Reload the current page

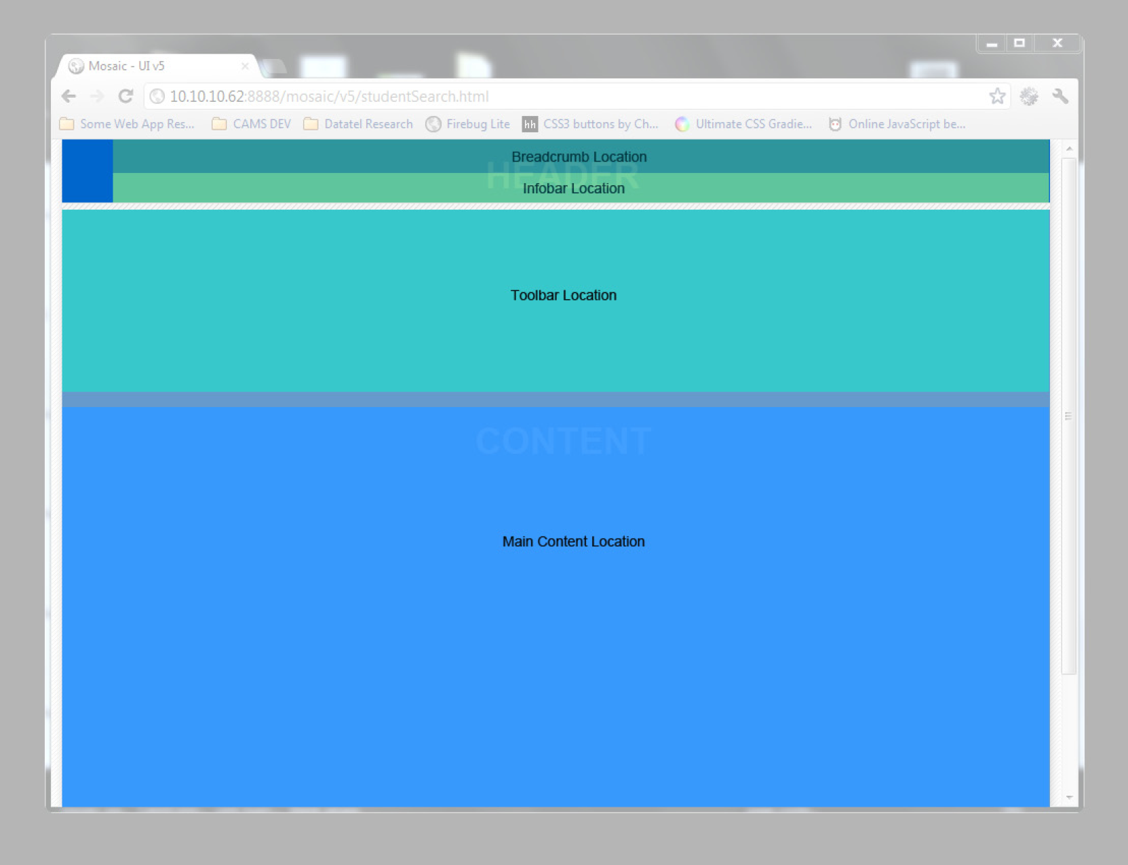(x=125, y=96)
